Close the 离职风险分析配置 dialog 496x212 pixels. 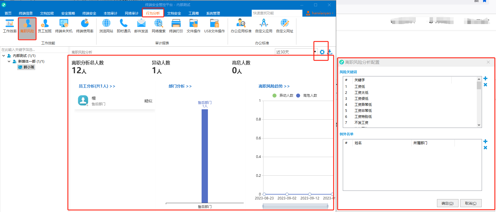tap(488, 62)
